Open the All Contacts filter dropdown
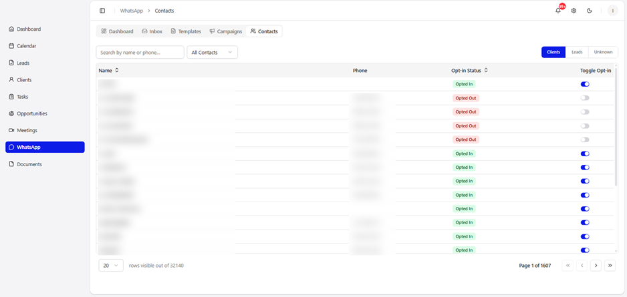The image size is (627, 297). point(213,52)
